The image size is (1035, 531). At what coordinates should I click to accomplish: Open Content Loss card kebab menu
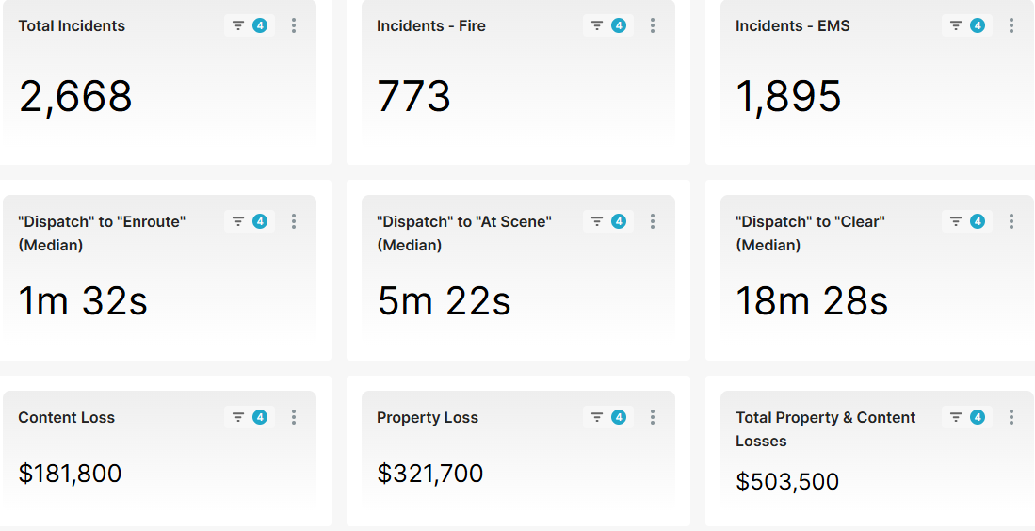294,417
